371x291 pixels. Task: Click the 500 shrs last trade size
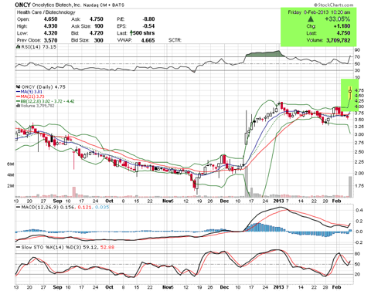point(144,33)
